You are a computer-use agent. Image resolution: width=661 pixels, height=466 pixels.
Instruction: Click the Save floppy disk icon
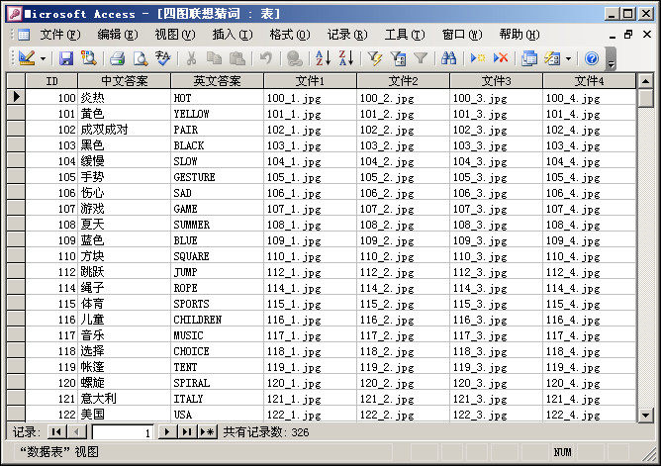pyautogui.click(x=66, y=58)
